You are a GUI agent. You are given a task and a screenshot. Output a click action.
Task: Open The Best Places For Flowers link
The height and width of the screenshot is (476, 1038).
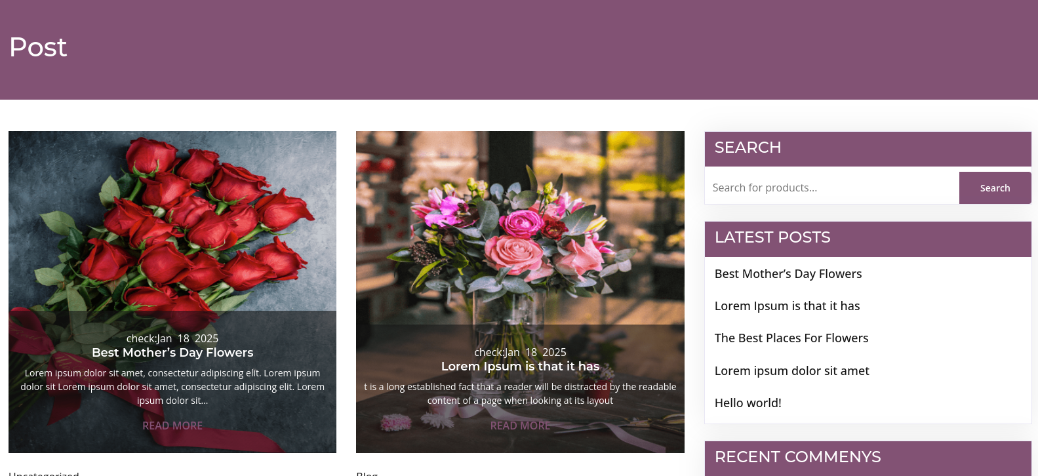791,338
